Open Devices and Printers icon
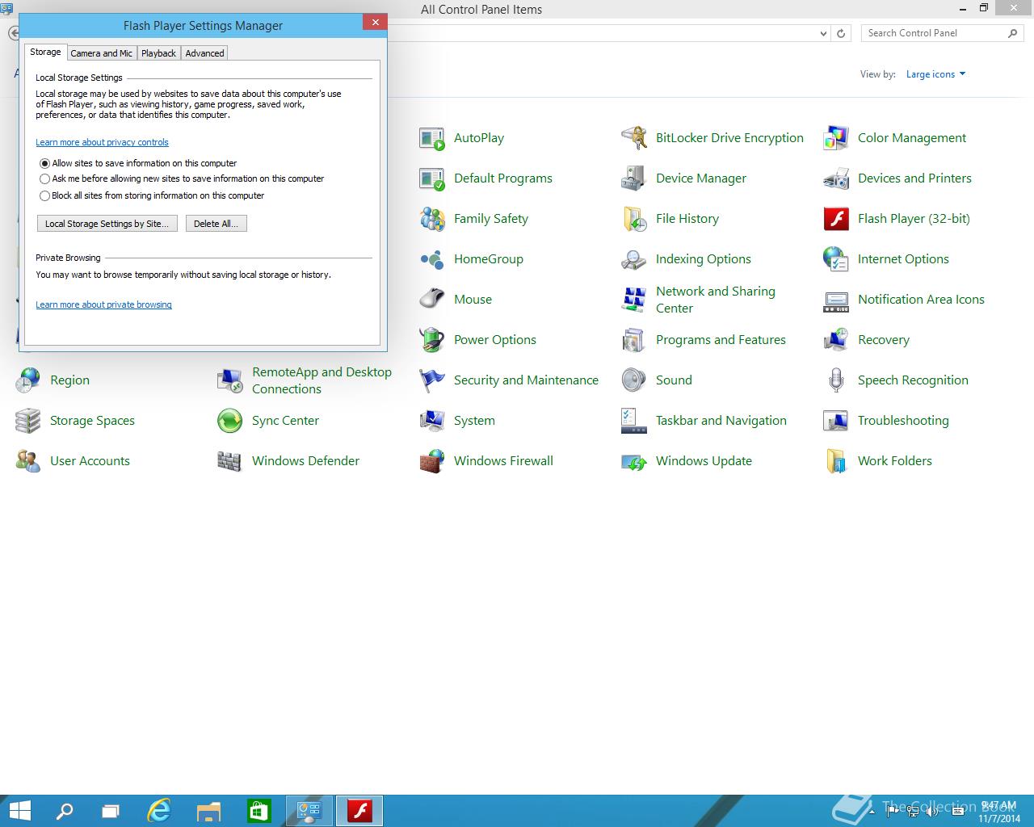This screenshot has height=827, width=1034. point(836,178)
